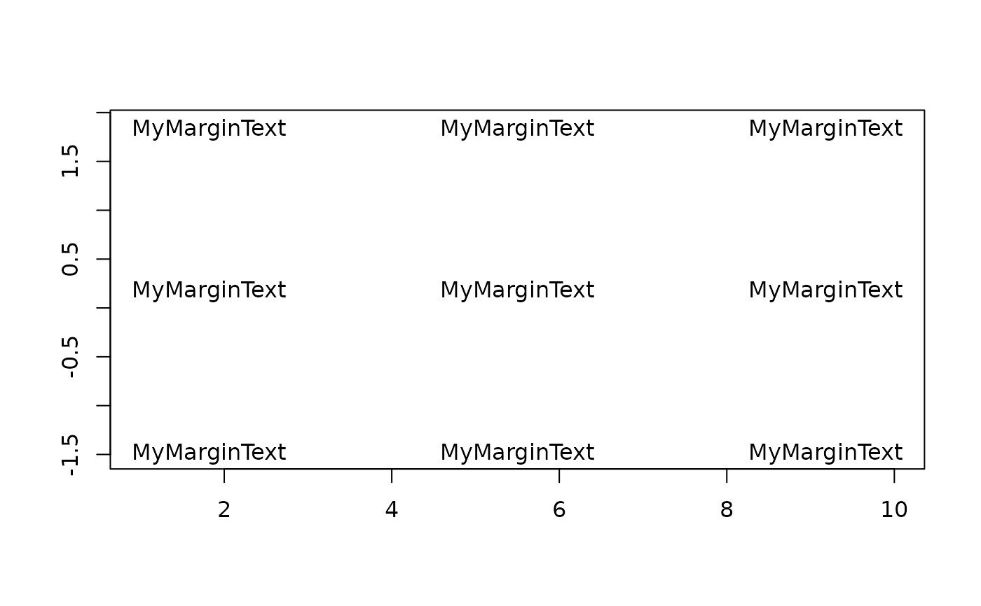981x606 pixels.
Task: Select y-axis tick label 1.5
Action: pos(69,161)
